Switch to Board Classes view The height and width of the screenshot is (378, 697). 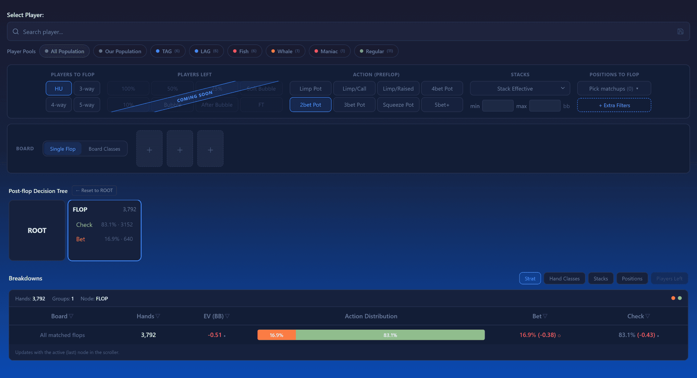[104, 149]
